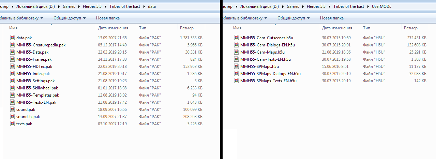Go to Tribes of the East in UserMODs breadcrumb
436x159 pixels.
pyautogui.click(x=349, y=6)
